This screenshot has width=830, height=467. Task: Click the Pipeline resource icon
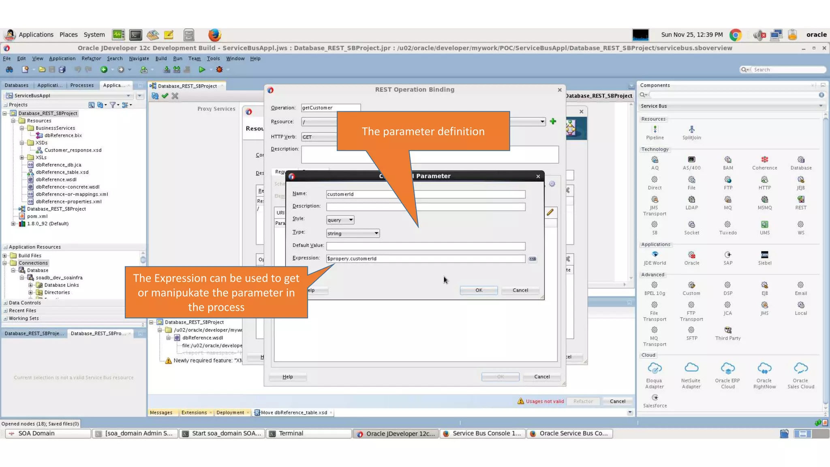(655, 129)
